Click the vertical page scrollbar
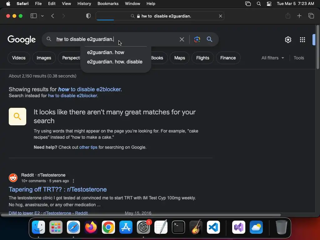This screenshot has height=240, width=320. 317,47
